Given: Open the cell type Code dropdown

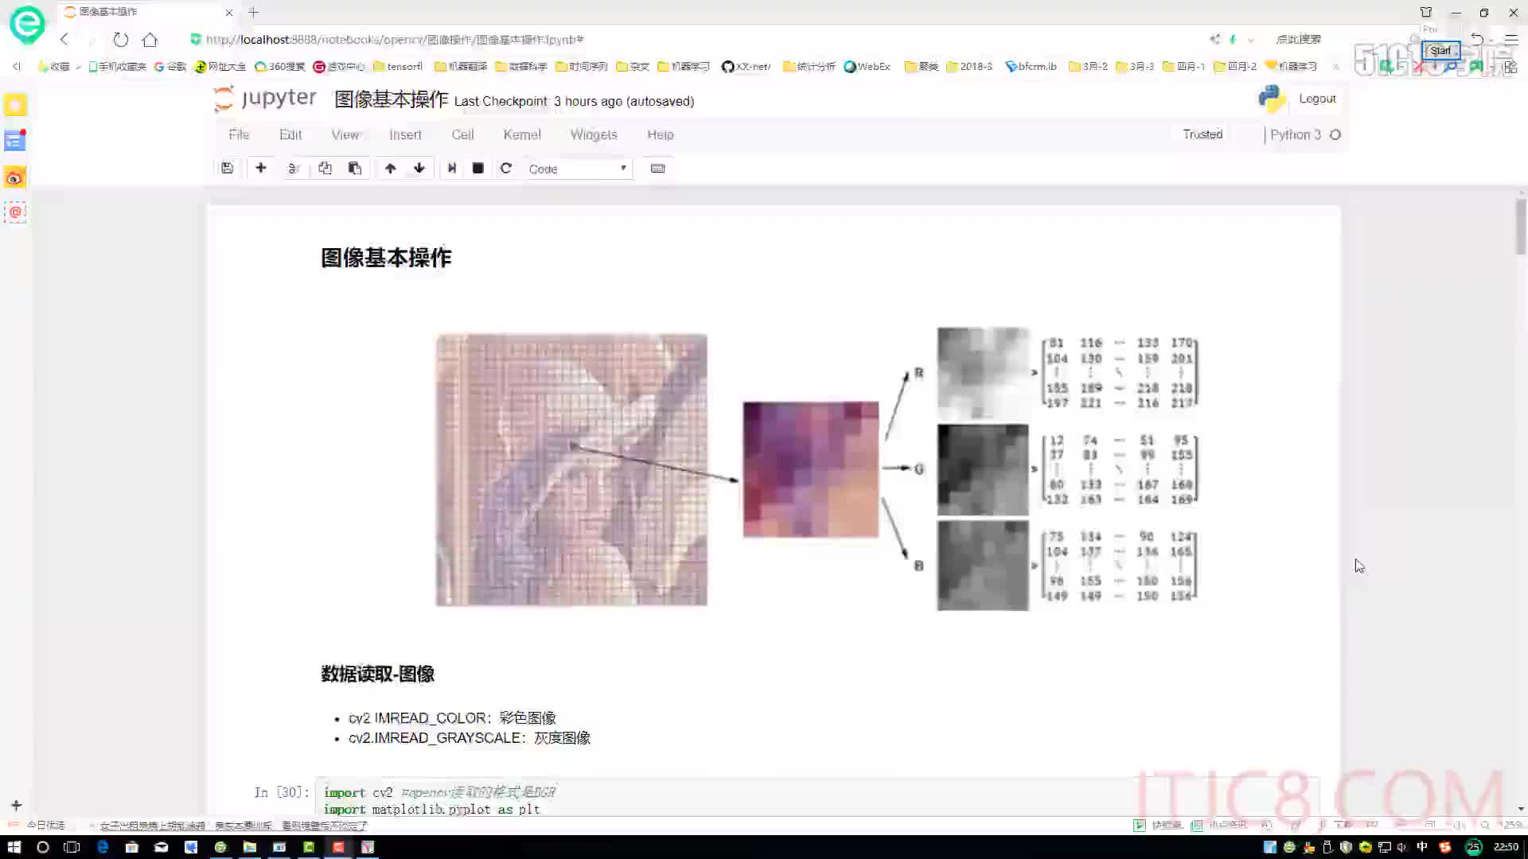Looking at the screenshot, I should point(578,169).
